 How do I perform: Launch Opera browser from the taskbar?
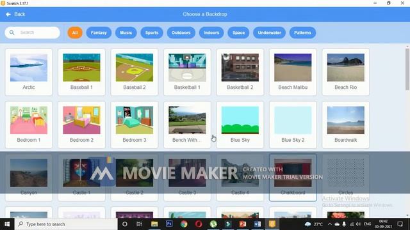[x=199, y=224]
